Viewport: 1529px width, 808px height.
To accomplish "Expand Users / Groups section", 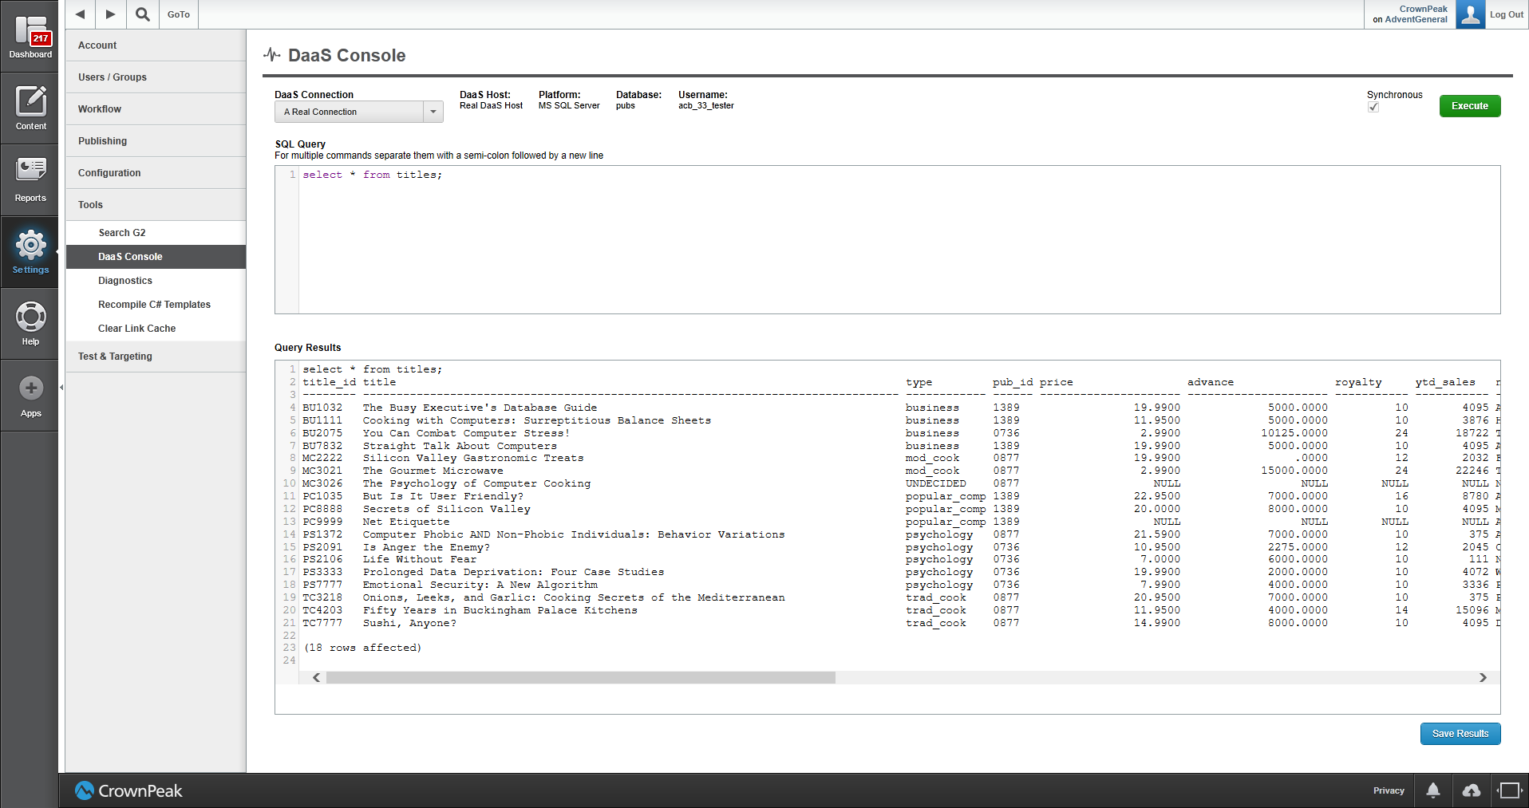I will click(x=156, y=77).
